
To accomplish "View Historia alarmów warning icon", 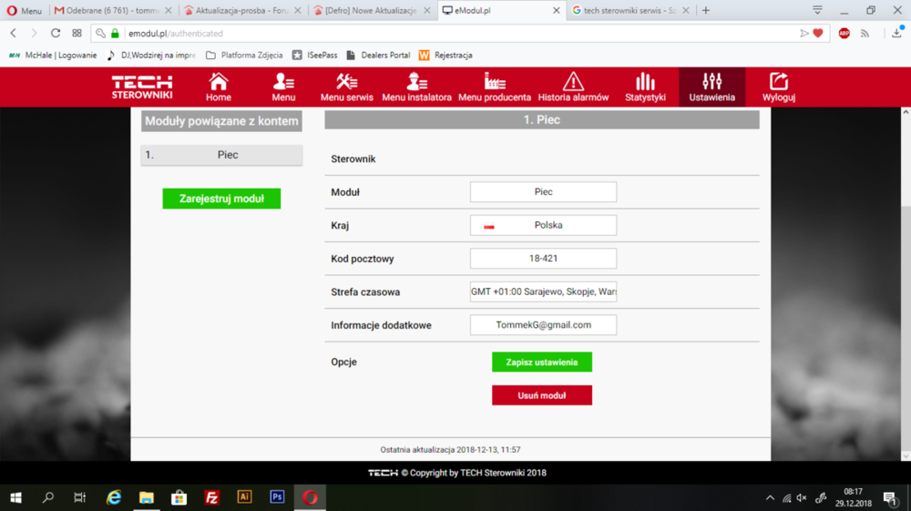I will click(573, 82).
